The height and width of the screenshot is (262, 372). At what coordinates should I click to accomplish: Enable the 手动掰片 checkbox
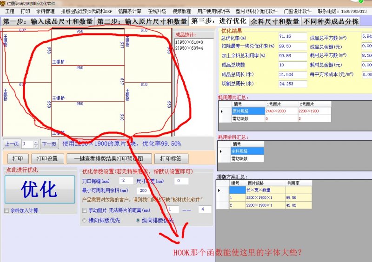click(84, 210)
